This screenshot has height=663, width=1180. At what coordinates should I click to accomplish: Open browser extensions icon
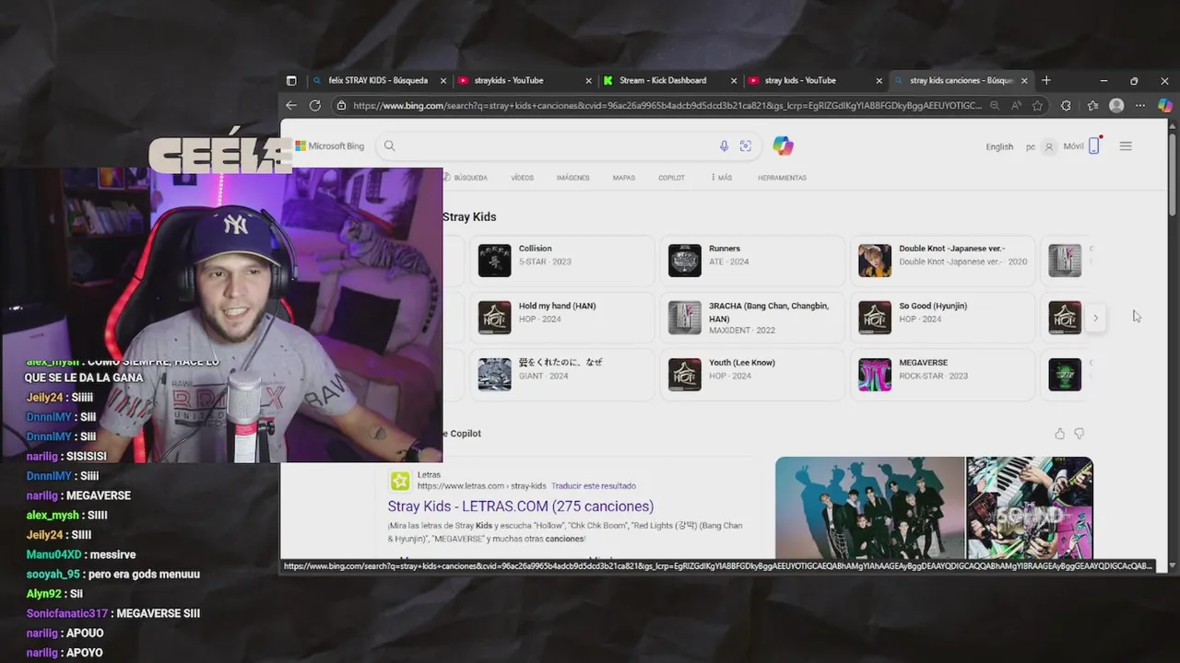tap(1066, 106)
